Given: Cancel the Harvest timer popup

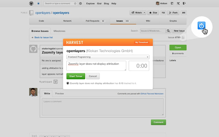Looking at the screenshot, I should click(x=93, y=76).
